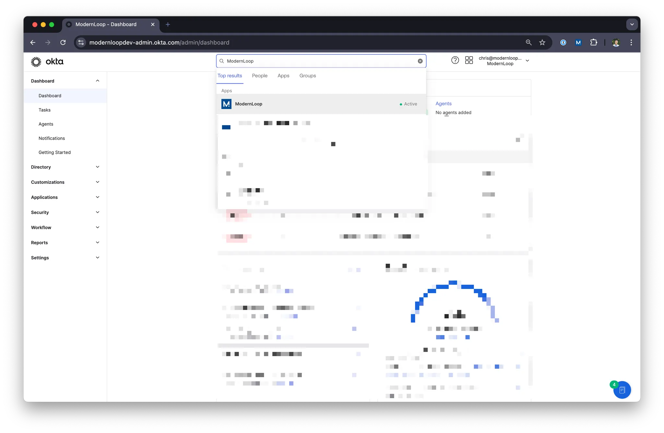Open the Chrome three-dot menu

click(x=631, y=42)
